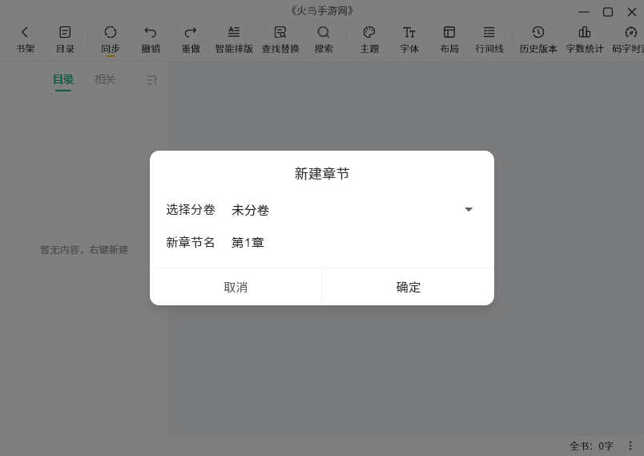Switch to the 目录 sidebar tab
The image size is (644, 456).
pos(63,79)
